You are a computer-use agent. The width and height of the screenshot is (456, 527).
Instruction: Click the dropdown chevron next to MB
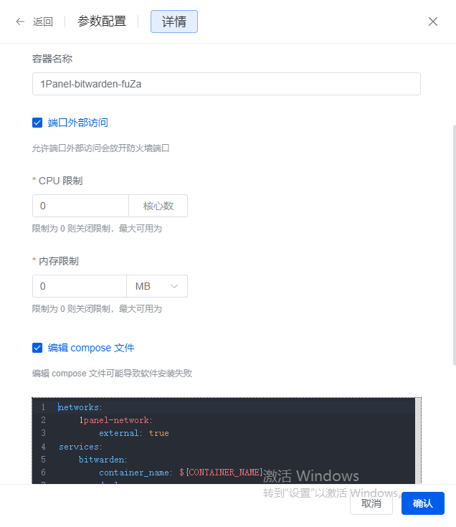(x=174, y=286)
